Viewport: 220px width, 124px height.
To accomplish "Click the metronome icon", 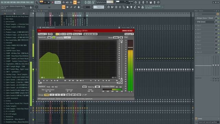I will [63, 2].
